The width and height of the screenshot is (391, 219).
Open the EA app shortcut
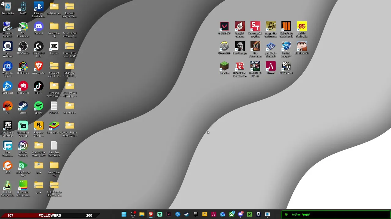click(x=8, y=108)
